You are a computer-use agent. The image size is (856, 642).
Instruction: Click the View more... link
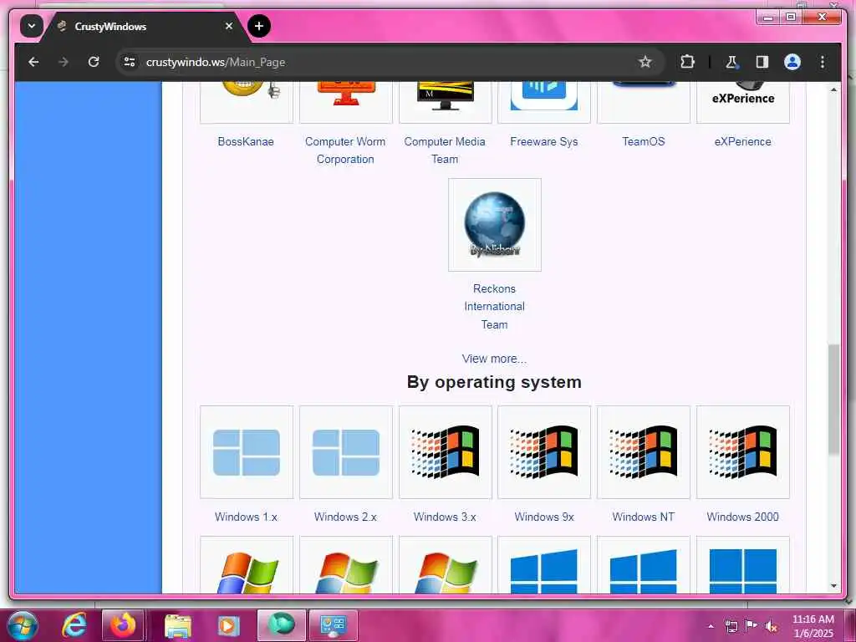pos(494,359)
